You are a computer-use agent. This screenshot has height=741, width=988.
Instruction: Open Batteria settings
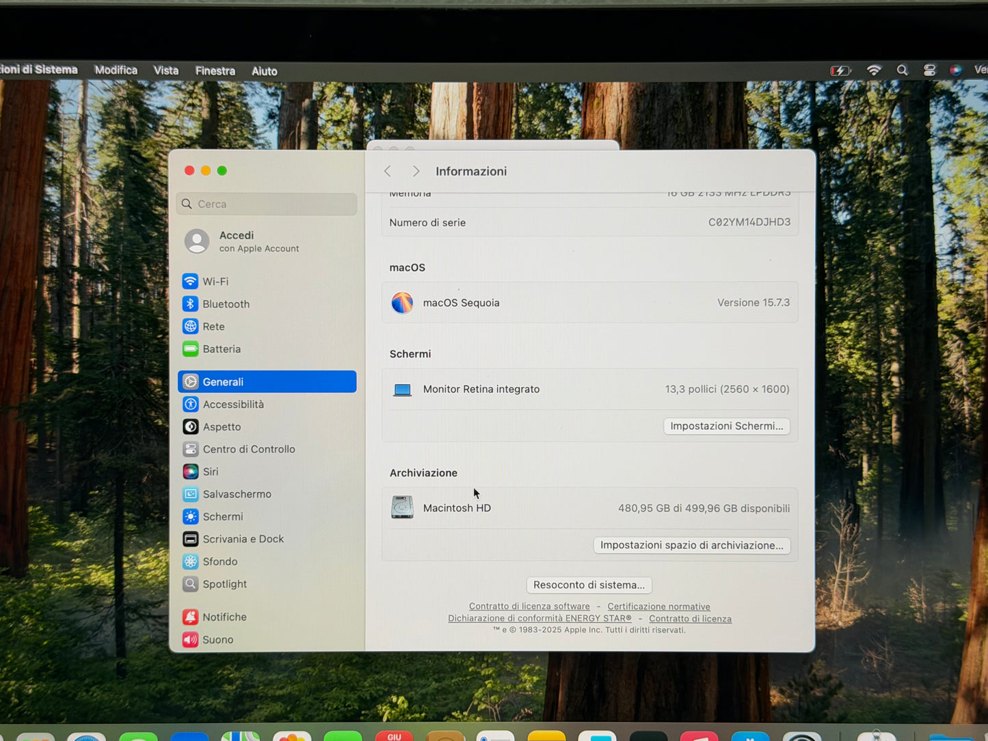coord(267,349)
